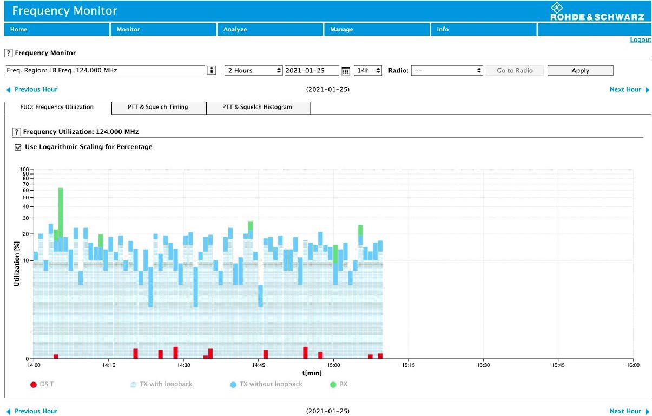Click the bottom Next Hour right arrow
The image size is (652, 416).
coord(647,411)
